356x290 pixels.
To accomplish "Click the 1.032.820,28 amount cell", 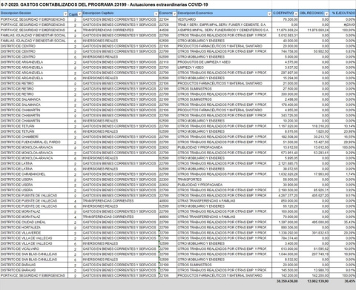I will tap(286, 174).
